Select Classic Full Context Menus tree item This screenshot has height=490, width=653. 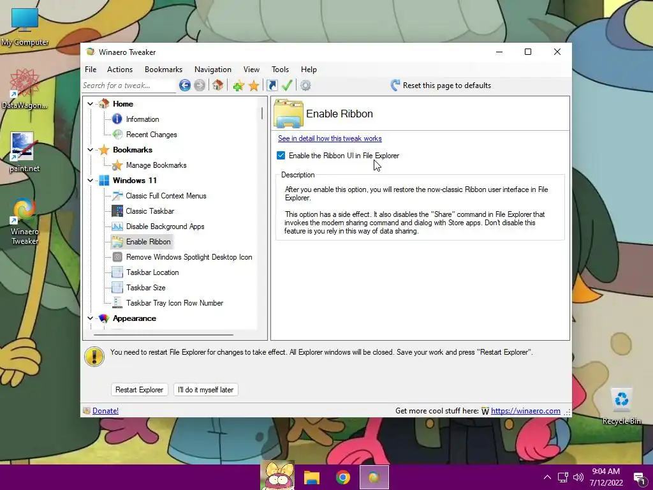point(166,196)
